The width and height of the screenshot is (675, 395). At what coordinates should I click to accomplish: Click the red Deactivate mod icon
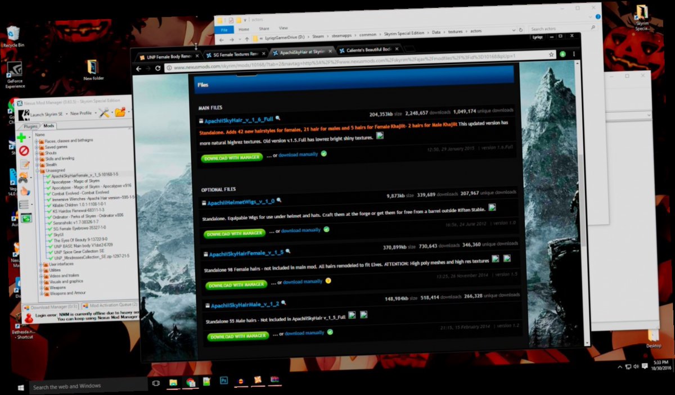(x=24, y=151)
